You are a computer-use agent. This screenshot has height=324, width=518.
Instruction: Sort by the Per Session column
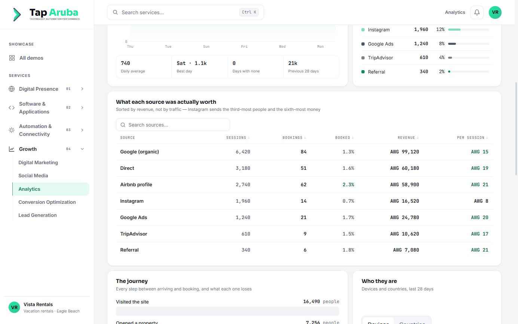[472, 138]
